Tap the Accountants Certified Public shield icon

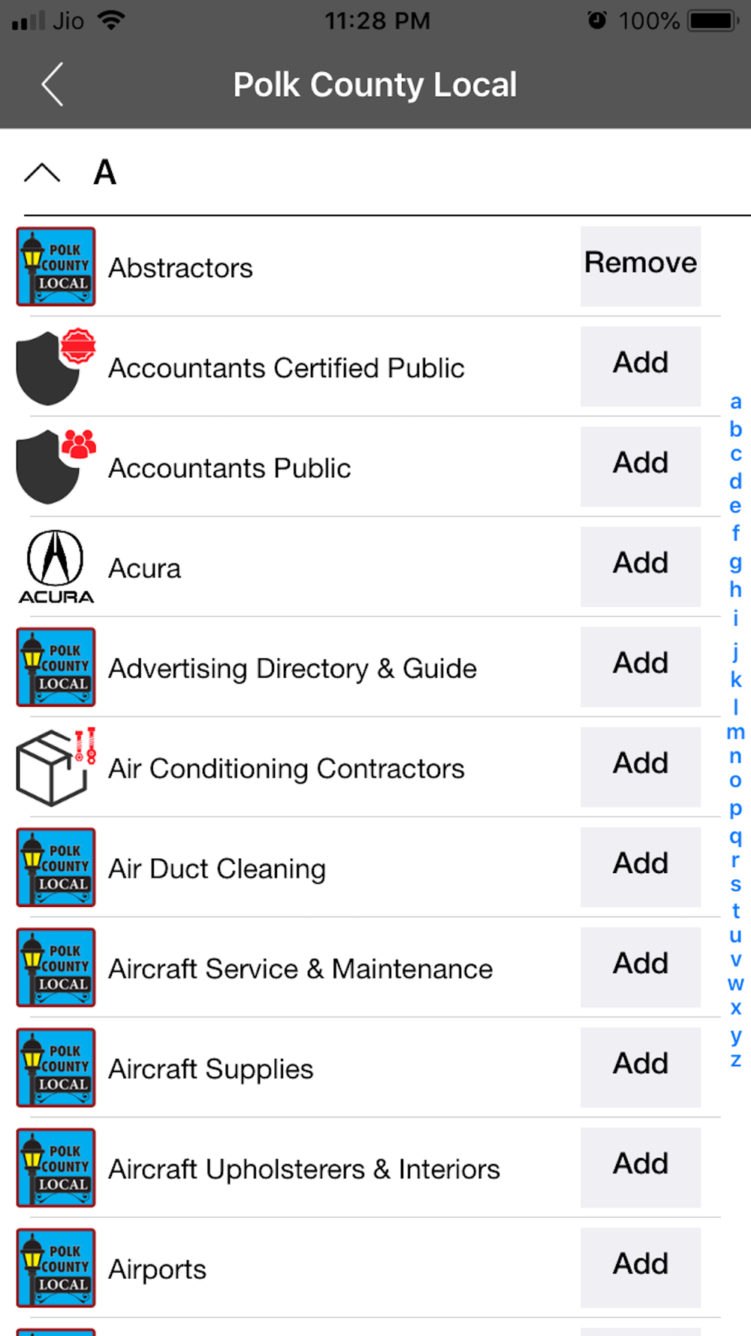[x=56, y=367]
